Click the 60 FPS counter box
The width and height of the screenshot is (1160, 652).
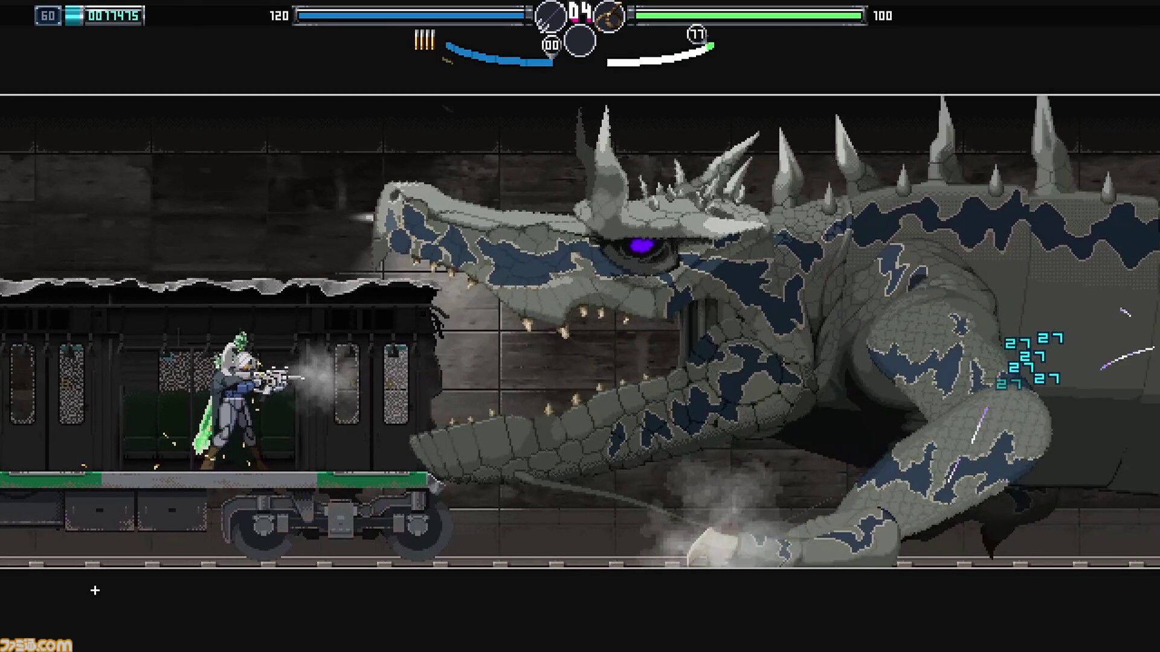point(48,16)
